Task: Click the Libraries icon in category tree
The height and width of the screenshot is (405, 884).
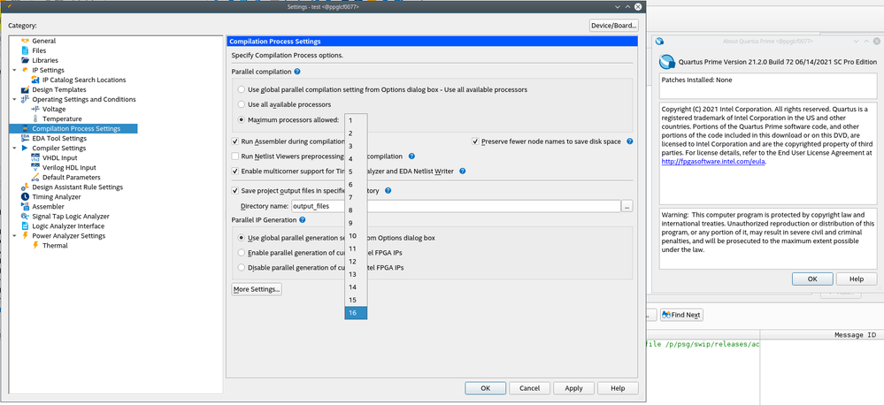Action: click(25, 60)
